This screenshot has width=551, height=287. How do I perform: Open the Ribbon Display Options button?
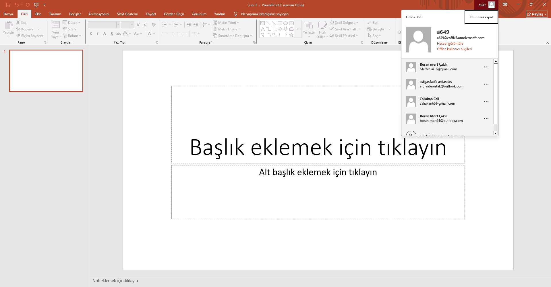(x=505, y=5)
